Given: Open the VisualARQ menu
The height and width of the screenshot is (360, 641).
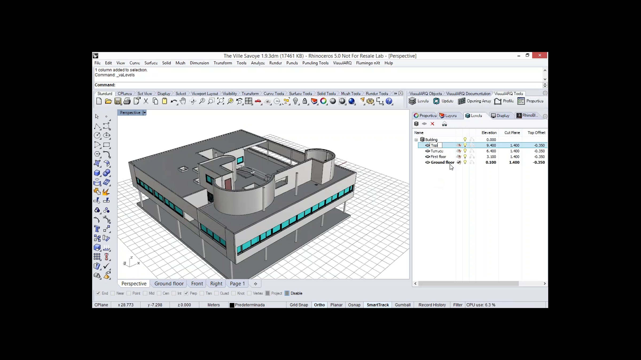Looking at the screenshot, I should point(342,63).
